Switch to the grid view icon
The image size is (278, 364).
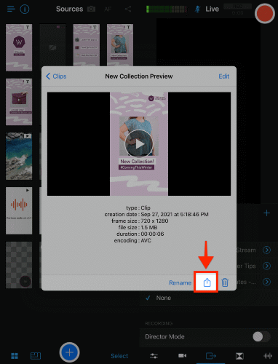[x=15, y=356]
